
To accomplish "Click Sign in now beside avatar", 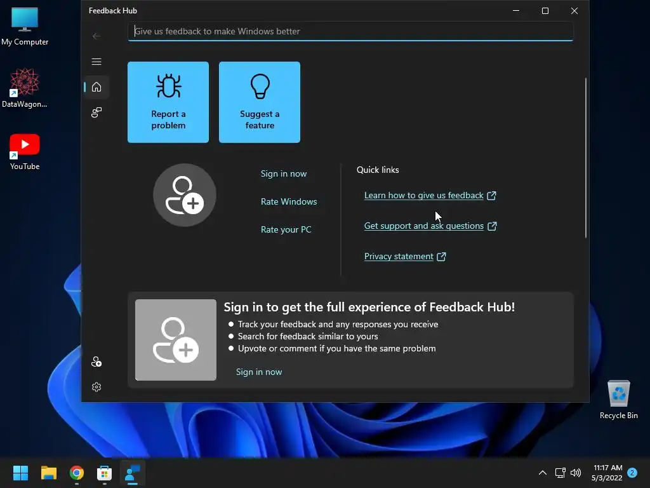I will 284,173.
